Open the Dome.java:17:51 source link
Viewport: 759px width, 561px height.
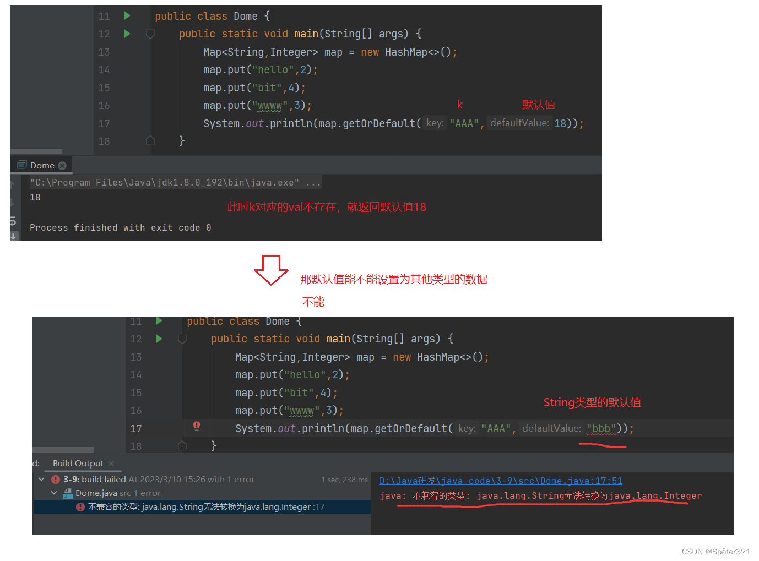(x=501, y=481)
